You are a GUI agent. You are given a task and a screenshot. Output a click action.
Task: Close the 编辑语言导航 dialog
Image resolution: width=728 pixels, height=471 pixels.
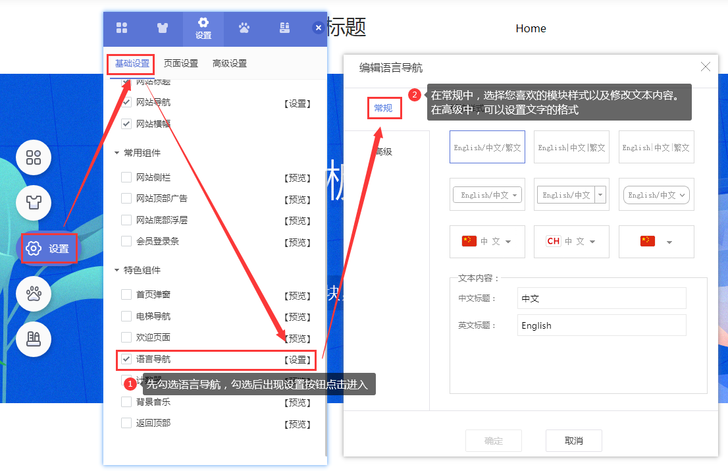[705, 67]
